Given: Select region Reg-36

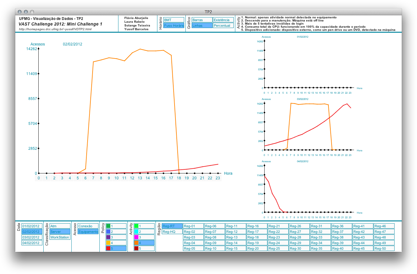Looking at the screenshot, I should pos(342,226).
